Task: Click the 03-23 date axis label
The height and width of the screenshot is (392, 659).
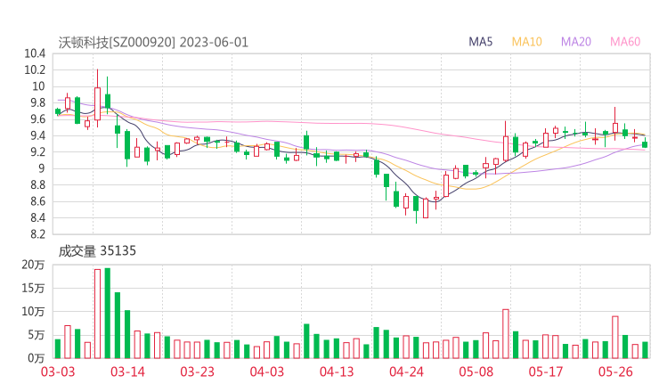Action: 197,372
